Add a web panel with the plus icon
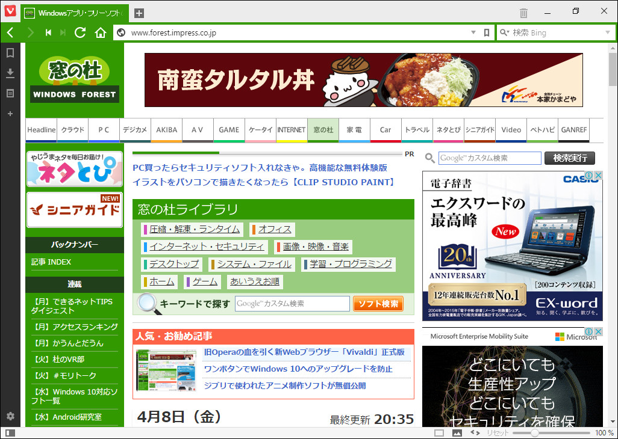Viewport: 618px width, 439px height. [x=10, y=114]
